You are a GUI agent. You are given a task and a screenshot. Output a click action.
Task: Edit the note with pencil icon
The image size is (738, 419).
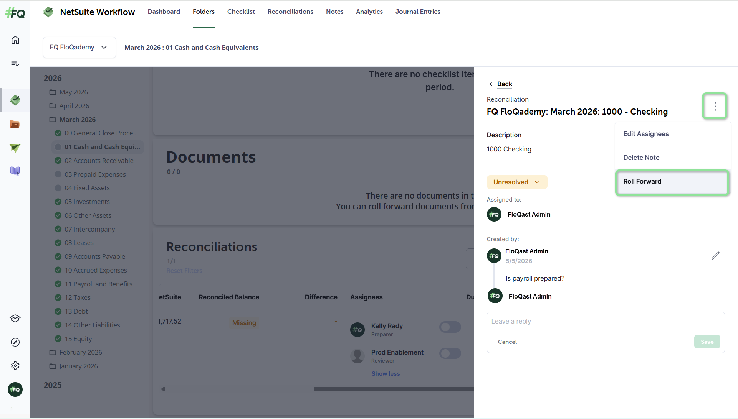tap(715, 256)
